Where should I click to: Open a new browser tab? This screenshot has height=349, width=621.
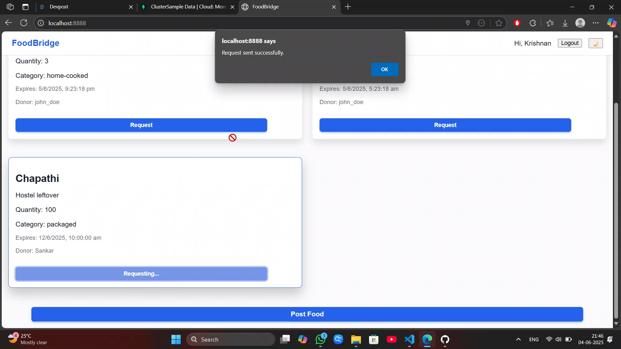click(x=348, y=7)
